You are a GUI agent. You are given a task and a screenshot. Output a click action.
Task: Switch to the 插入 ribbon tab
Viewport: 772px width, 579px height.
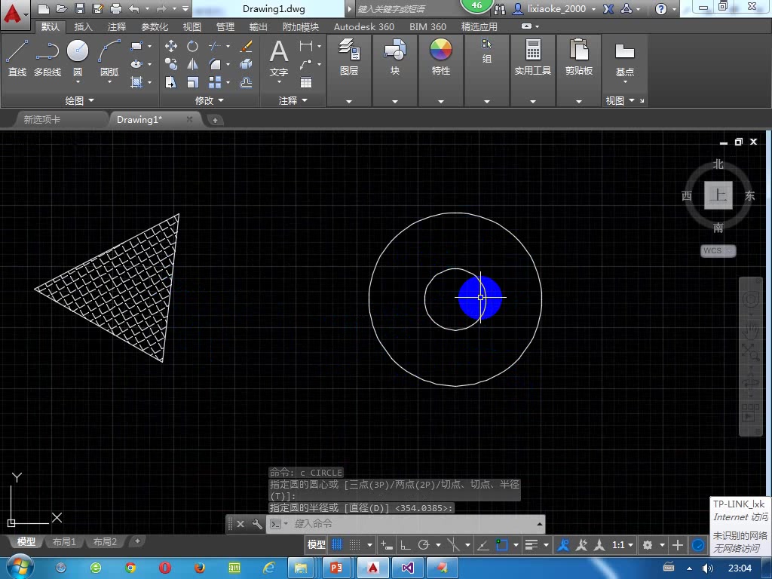(x=83, y=26)
